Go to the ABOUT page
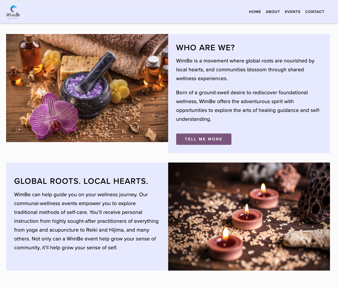Viewport: 338px width, 288px height. [x=273, y=12]
